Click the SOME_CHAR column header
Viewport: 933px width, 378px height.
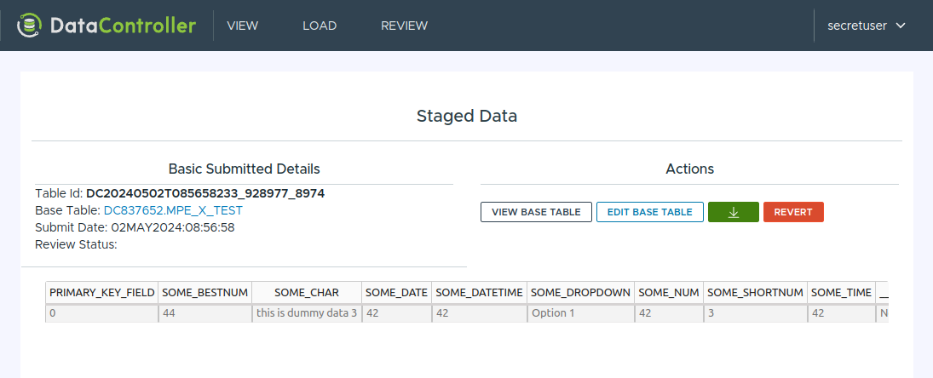307,293
